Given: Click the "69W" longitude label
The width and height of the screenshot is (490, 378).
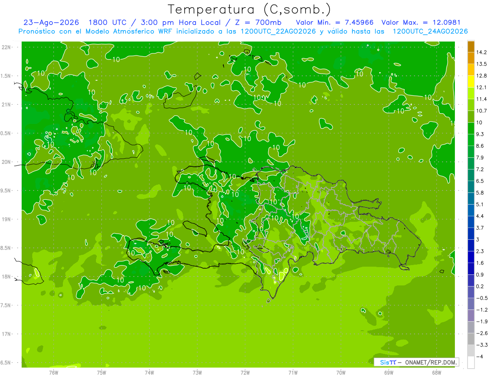Looking at the screenshot, I should click(x=389, y=373).
